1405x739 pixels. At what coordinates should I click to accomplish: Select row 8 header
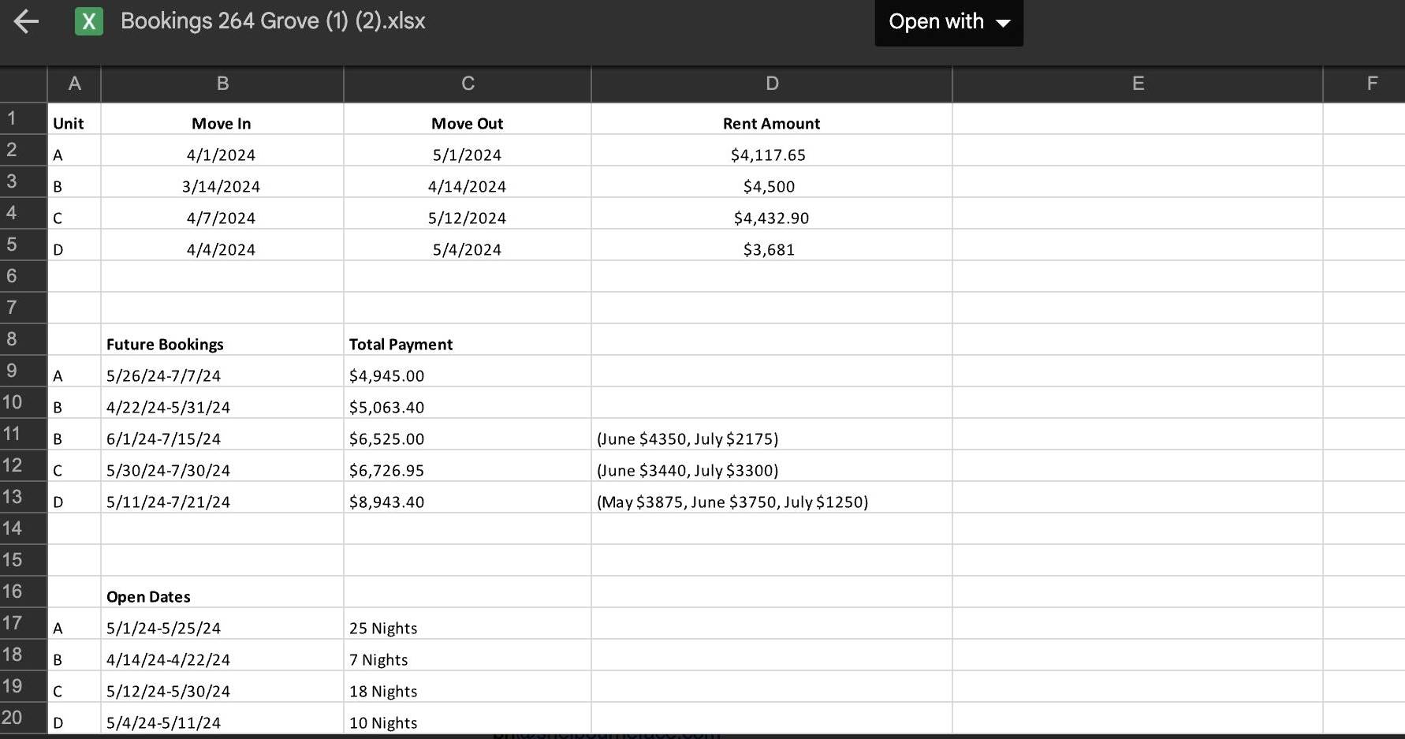23,339
